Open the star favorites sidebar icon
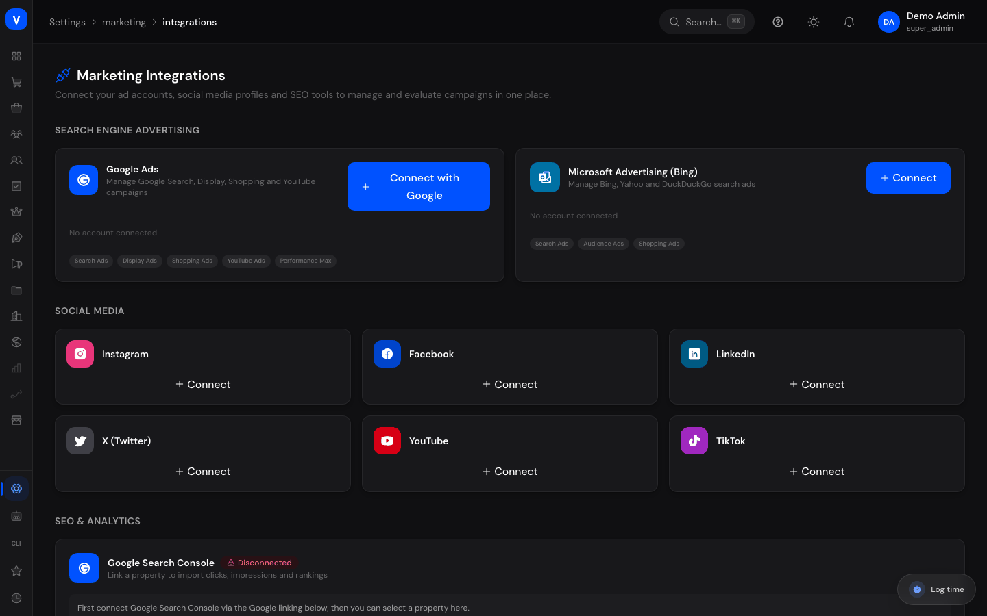The height and width of the screenshot is (616, 987). coord(16,571)
